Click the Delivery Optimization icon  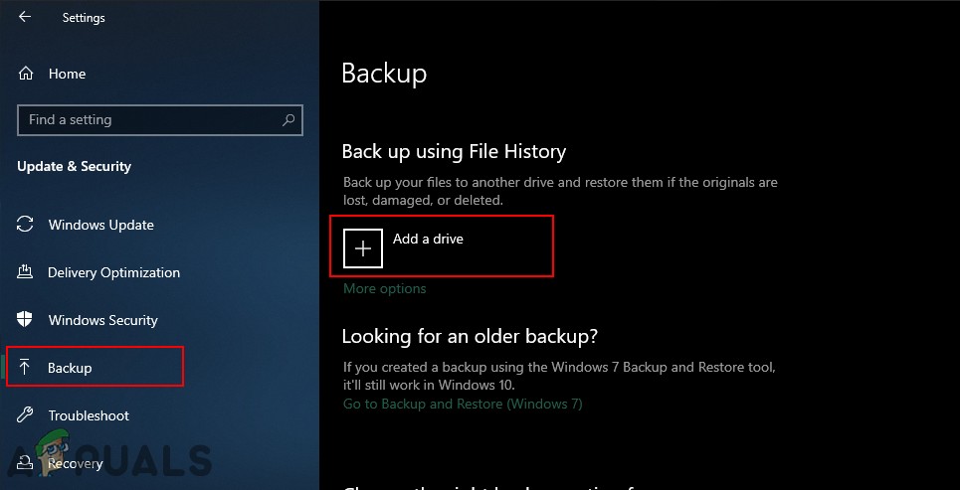pyautogui.click(x=26, y=272)
